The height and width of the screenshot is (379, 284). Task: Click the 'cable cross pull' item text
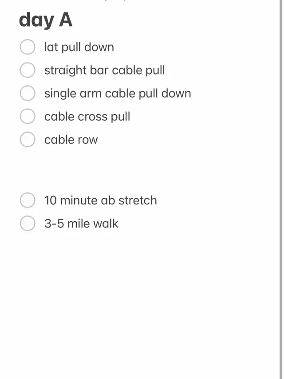point(87,116)
